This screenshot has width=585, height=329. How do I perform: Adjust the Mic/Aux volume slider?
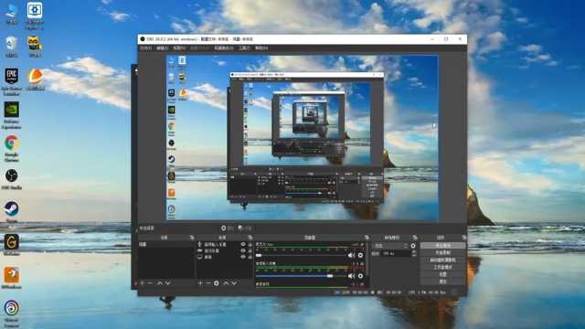(x=302, y=256)
